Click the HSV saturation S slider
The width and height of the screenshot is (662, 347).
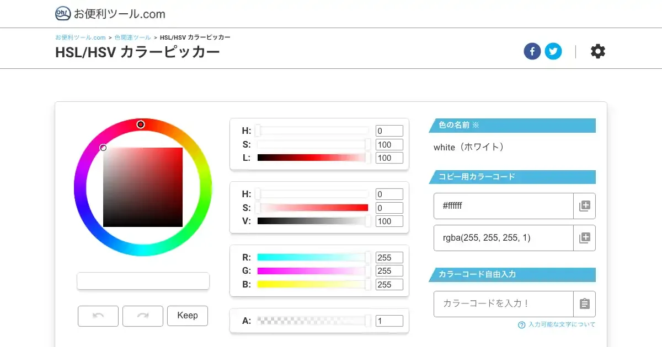312,208
